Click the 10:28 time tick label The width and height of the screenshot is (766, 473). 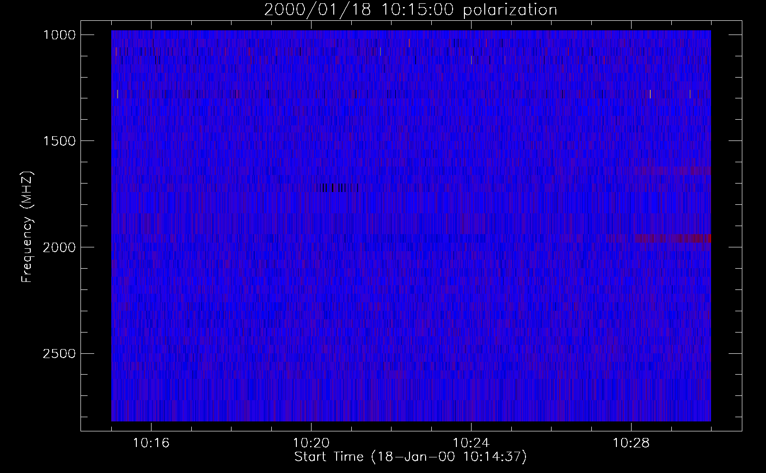631,443
